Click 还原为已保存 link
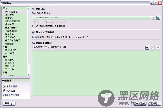Image resolution: width=163 pixels, height=108 pixels. (13, 95)
